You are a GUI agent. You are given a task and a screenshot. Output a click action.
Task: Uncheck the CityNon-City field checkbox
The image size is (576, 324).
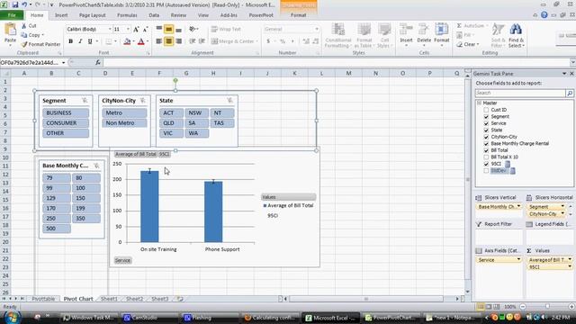(486, 137)
